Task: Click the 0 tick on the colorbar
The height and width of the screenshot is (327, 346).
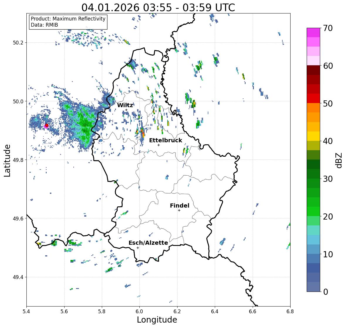Action: [x=325, y=292]
